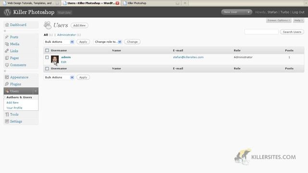
Task: Click the large Users heading icon
Action: (x=48, y=25)
